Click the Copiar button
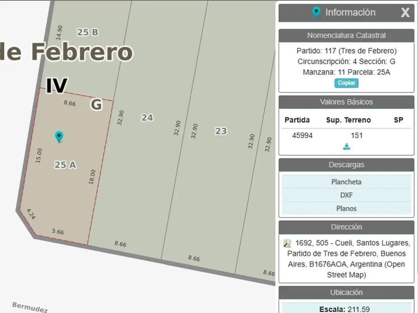Image resolution: width=418 pixels, height=313 pixels. pyautogui.click(x=347, y=83)
